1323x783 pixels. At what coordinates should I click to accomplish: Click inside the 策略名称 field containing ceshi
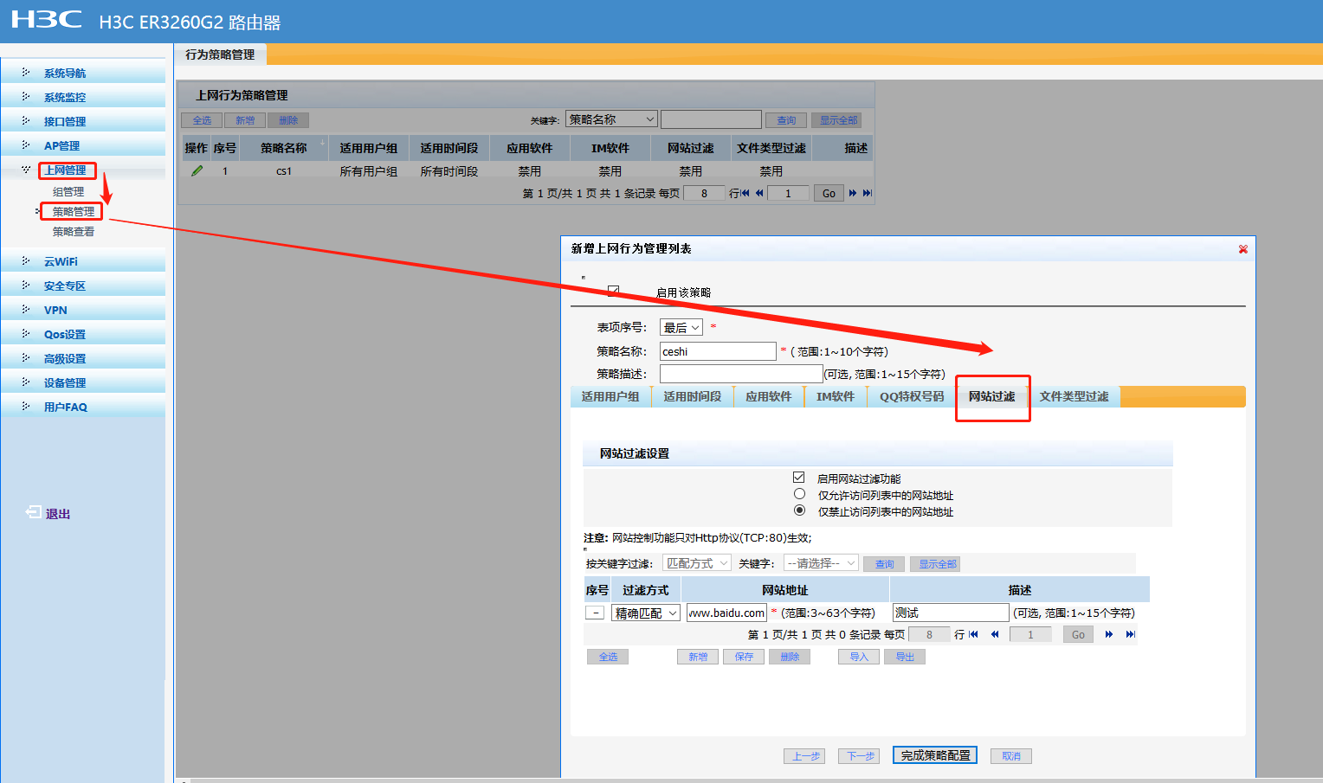(x=718, y=351)
